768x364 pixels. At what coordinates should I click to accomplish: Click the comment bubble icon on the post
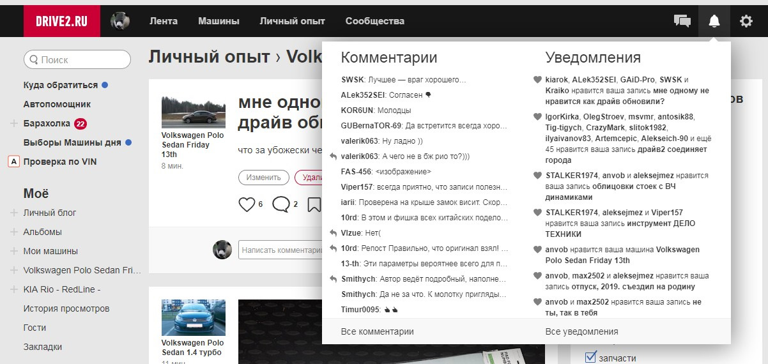(x=281, y=204)
